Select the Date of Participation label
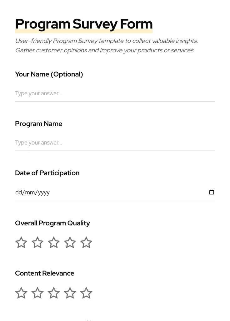230x321 pixels. pos(47,173)
